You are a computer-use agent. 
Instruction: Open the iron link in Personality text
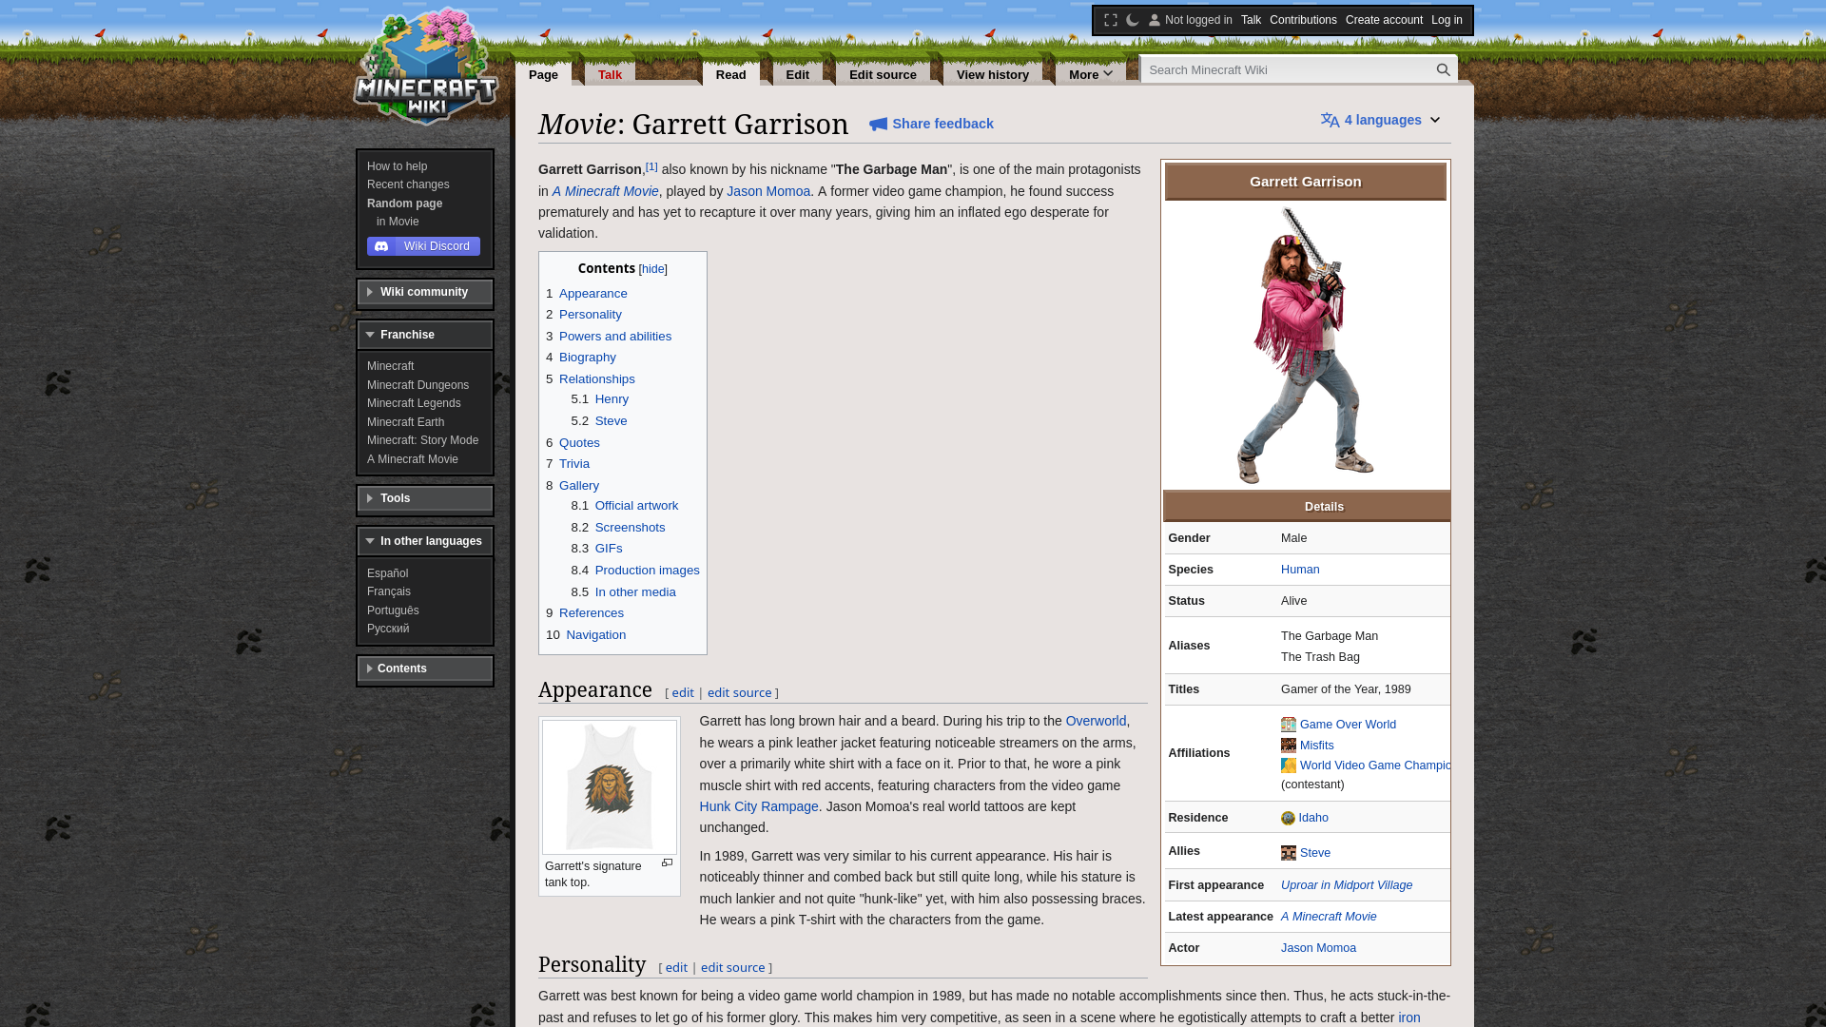(x=1408, y=1017)
